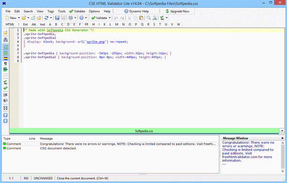Select the Softpedia.css document tab
287x183 pixels.
144,131
